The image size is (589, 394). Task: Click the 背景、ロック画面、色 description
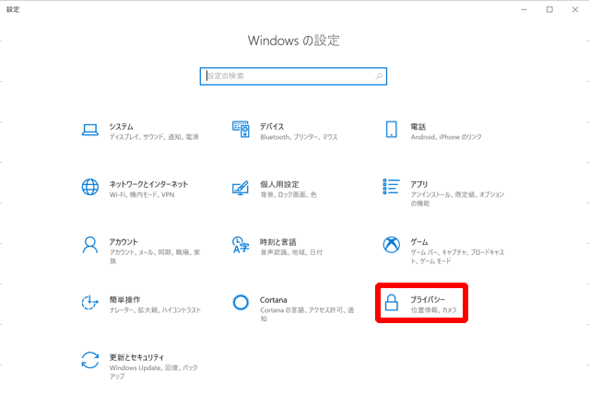point(289,195)
